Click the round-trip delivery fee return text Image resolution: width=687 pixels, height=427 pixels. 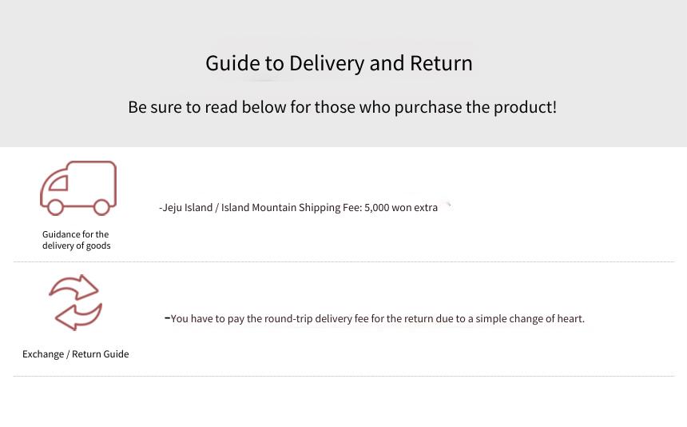coord(375,319)
